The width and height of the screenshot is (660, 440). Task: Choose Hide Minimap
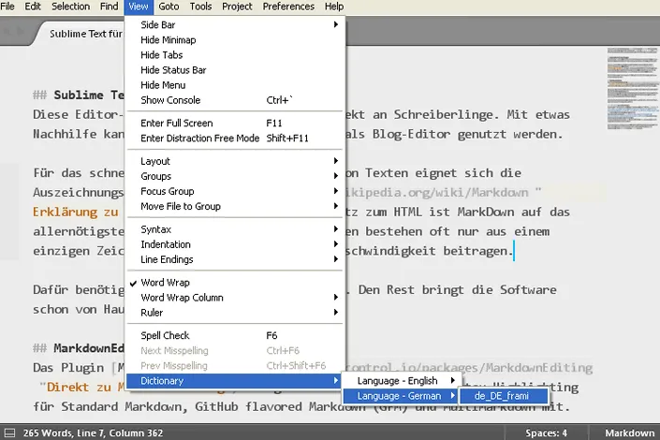235,40
